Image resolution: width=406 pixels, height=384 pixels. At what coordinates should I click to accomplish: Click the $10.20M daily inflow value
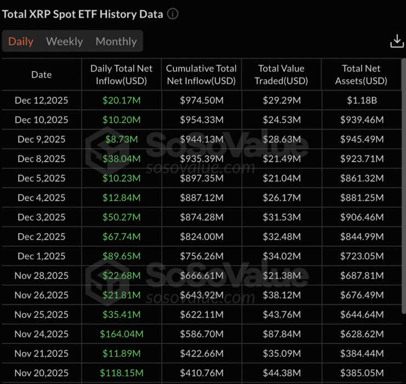[x=121, y=120]
